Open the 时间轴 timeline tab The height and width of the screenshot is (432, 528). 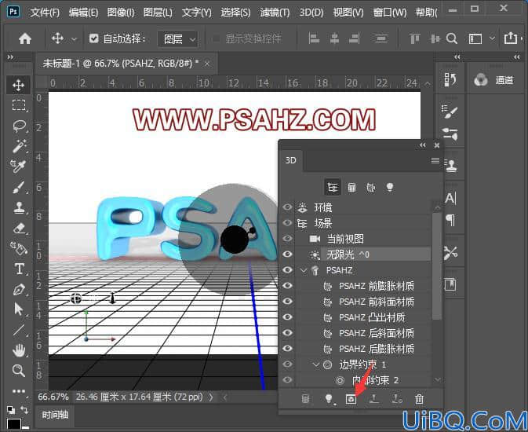coord(55,415)
